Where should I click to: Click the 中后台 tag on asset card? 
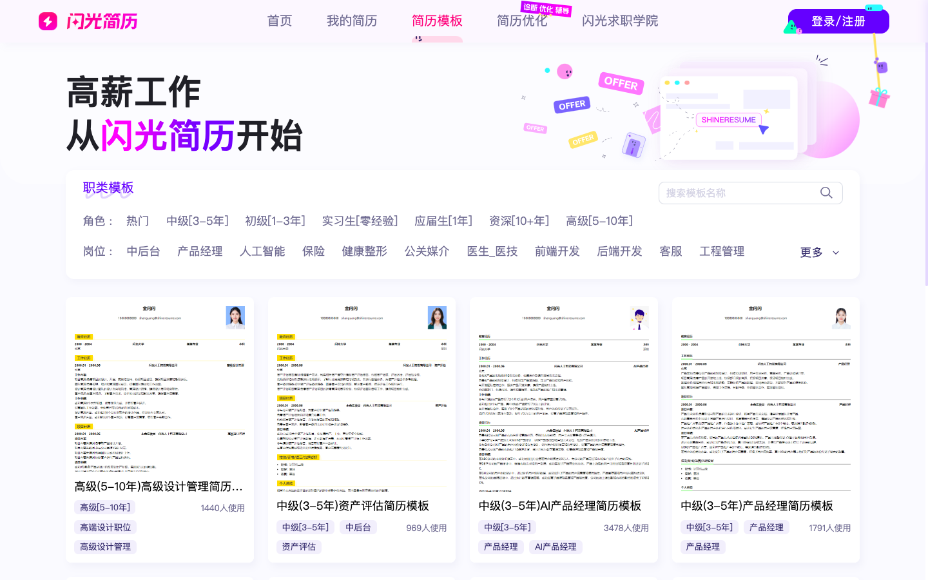click(x=358, y=527)
